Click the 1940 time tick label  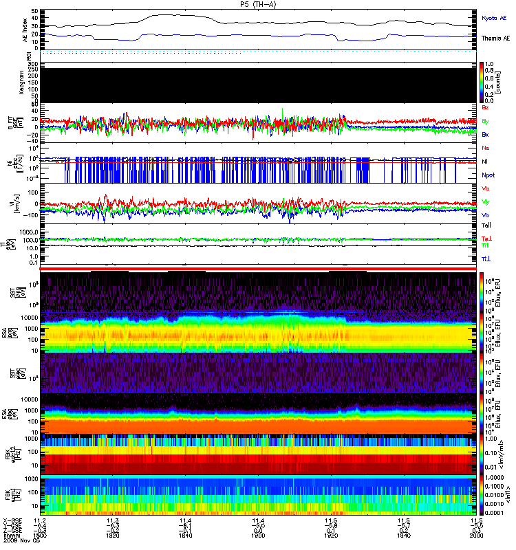coord(404,536)
